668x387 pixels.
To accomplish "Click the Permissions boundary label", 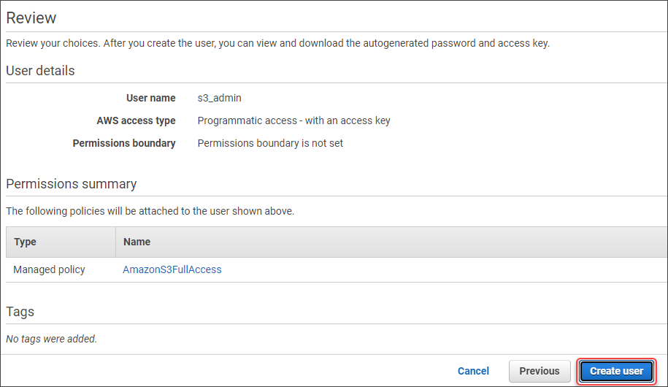I will coord(124,143).
